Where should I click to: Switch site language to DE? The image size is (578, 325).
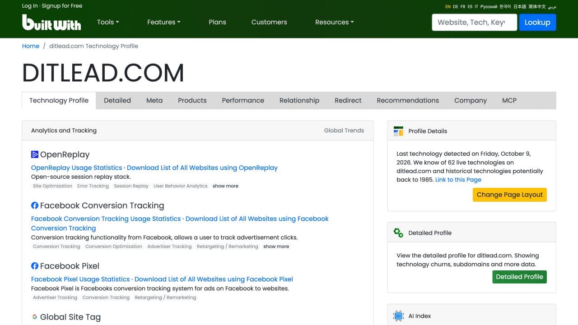point(456,7)
